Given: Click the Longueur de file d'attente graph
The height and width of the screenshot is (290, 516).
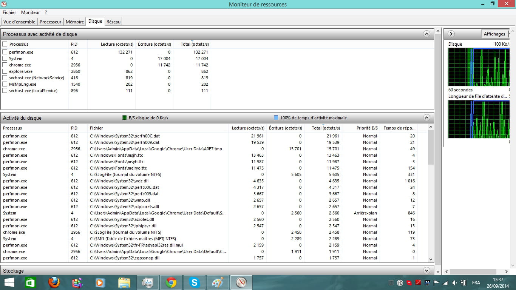Looking at the screenshot, I should 479,119.
